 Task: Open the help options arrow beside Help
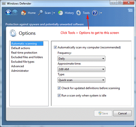(x=101, y=13)
